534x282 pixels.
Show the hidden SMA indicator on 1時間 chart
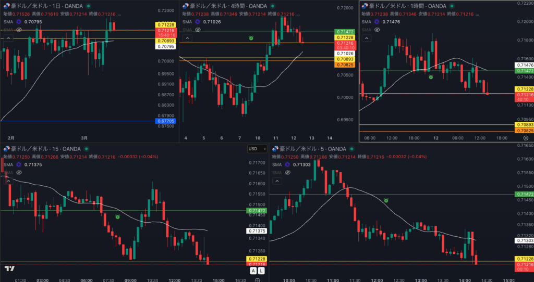377,30
